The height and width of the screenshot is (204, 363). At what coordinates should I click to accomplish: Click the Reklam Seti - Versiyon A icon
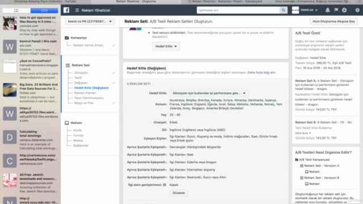(302, 165)
